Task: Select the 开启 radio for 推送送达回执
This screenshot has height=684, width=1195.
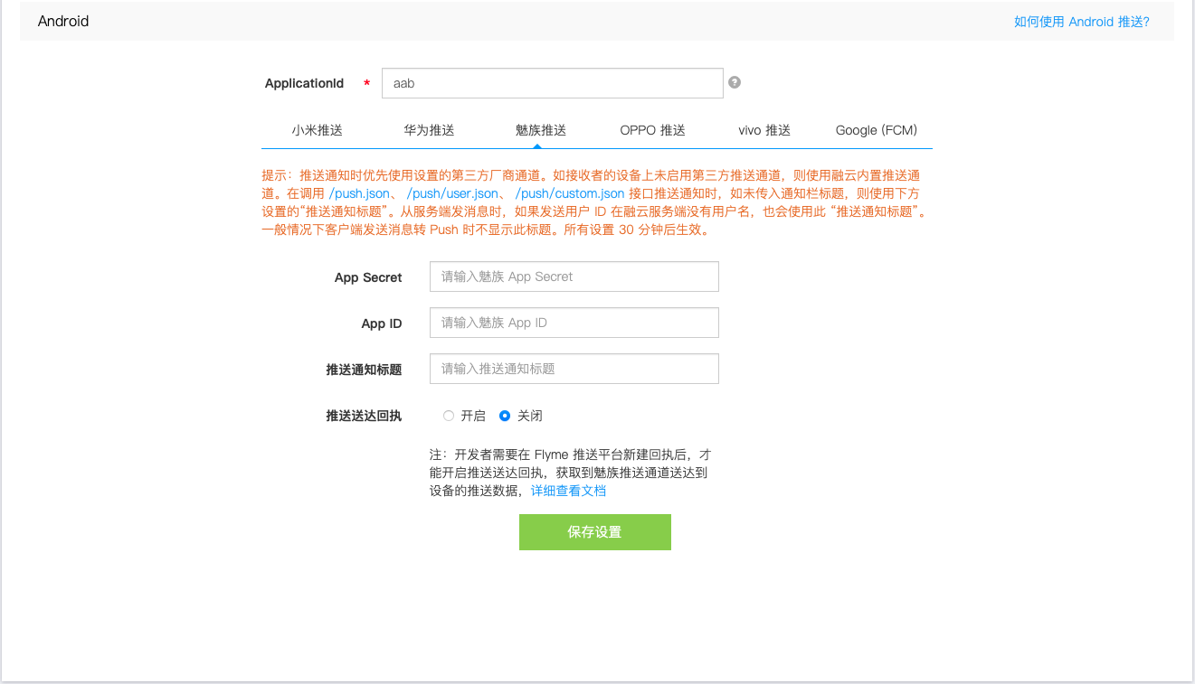Action: (449, 416)
